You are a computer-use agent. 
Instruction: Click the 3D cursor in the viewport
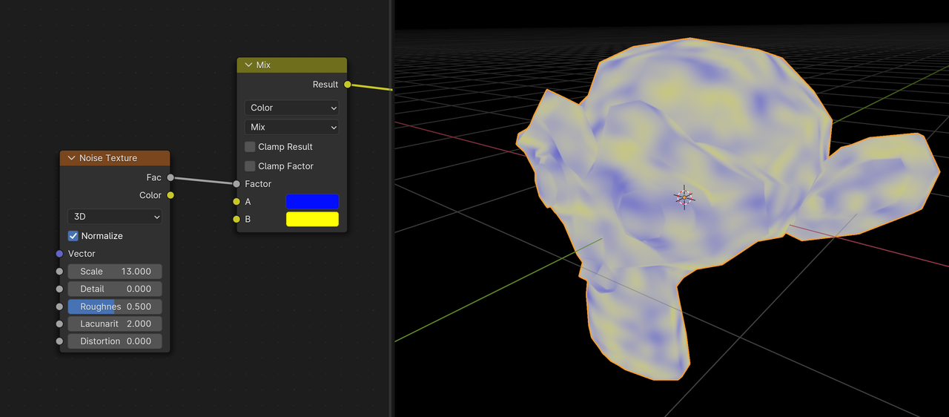point(684,197)
